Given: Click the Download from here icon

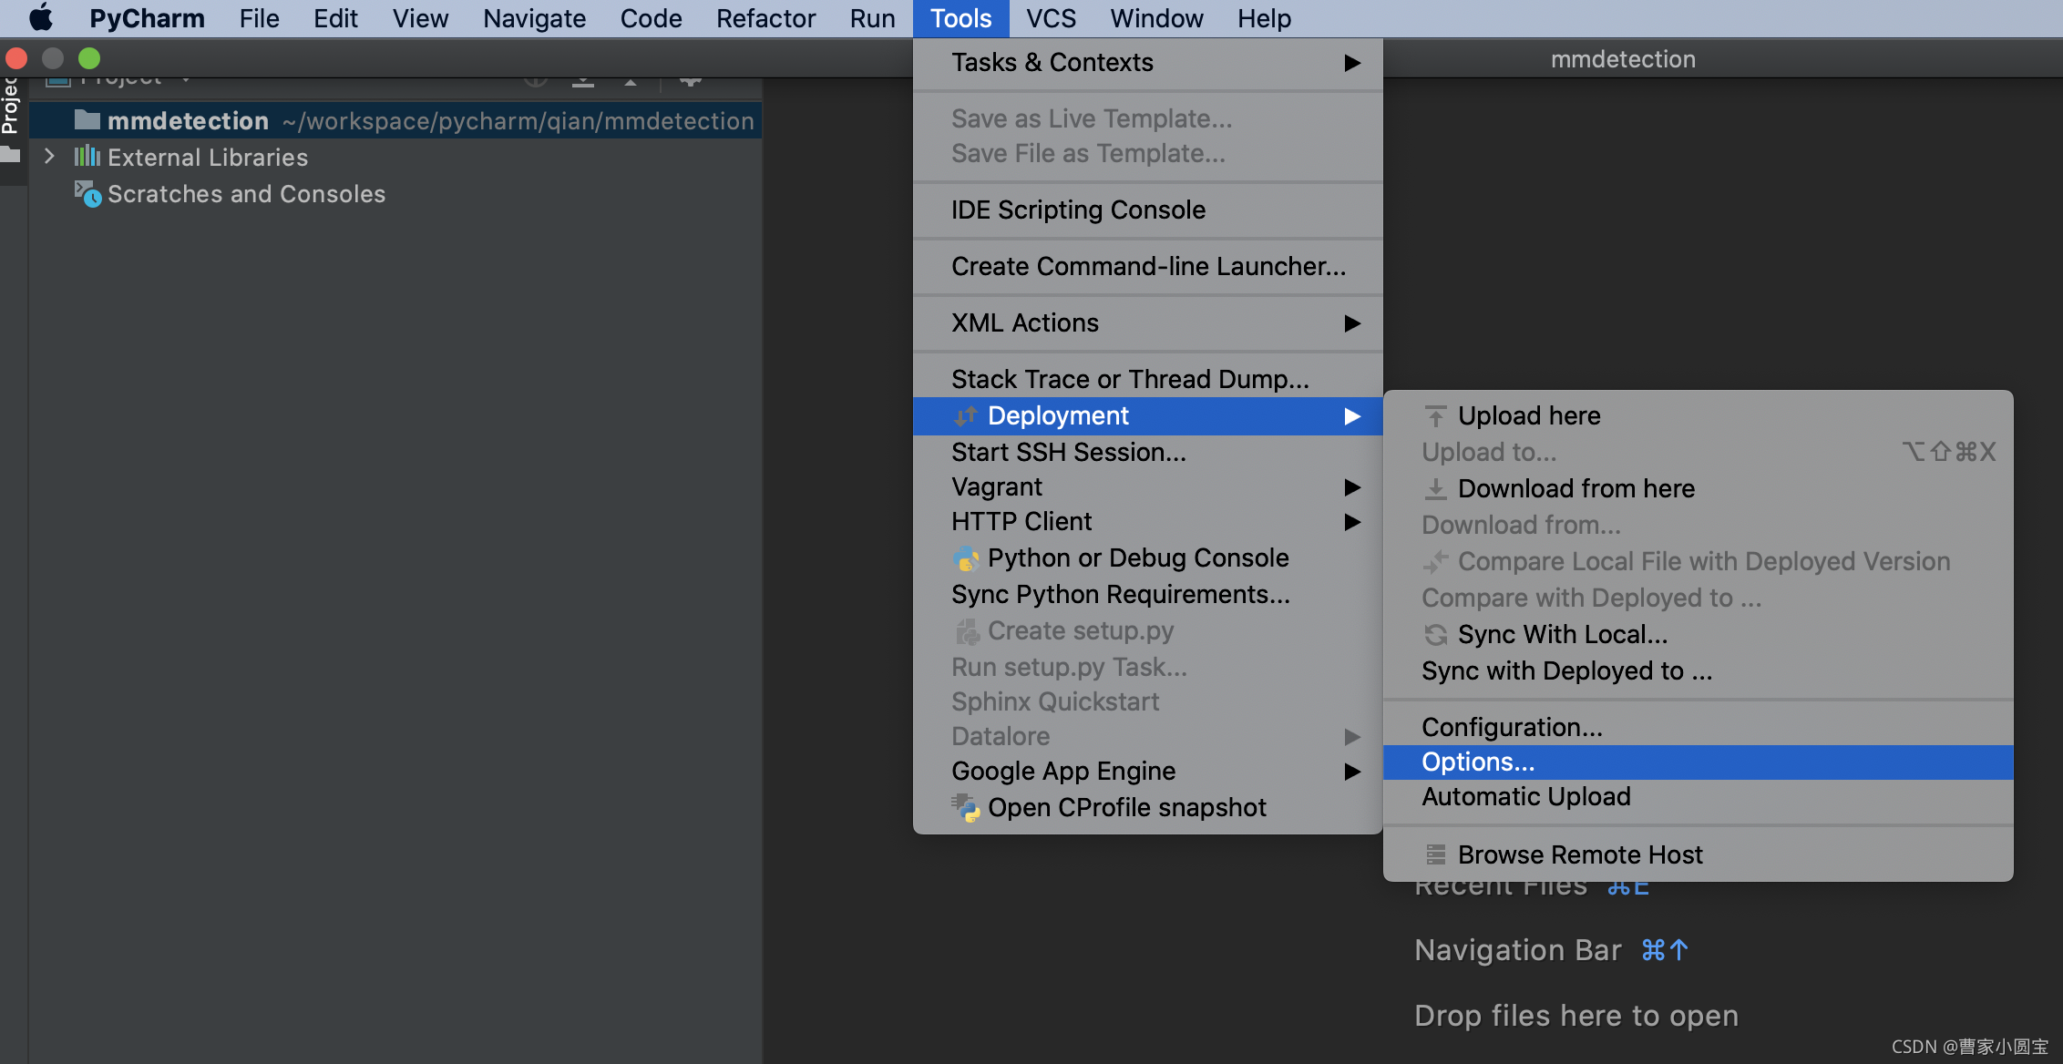Looking at the screenshot, I should 1435,489.
